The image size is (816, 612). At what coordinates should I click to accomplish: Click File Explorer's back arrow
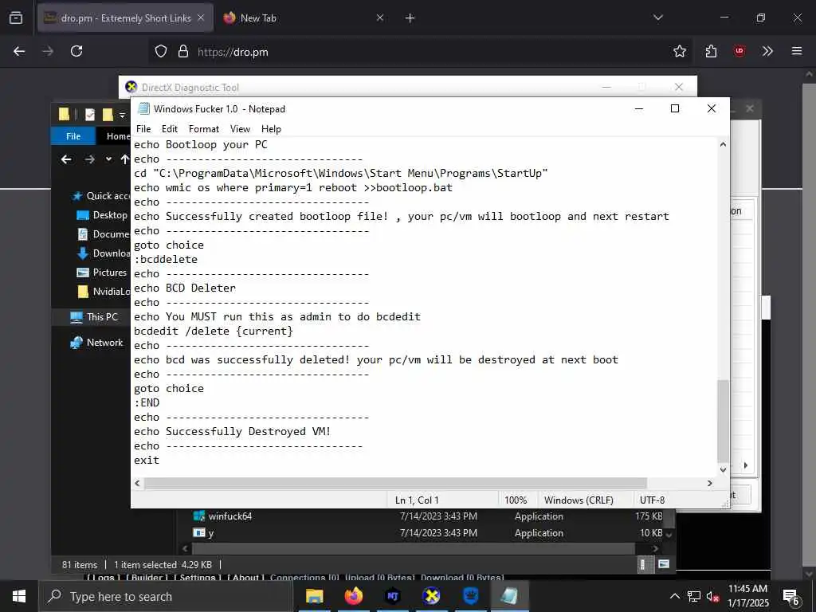click(66, 159)
